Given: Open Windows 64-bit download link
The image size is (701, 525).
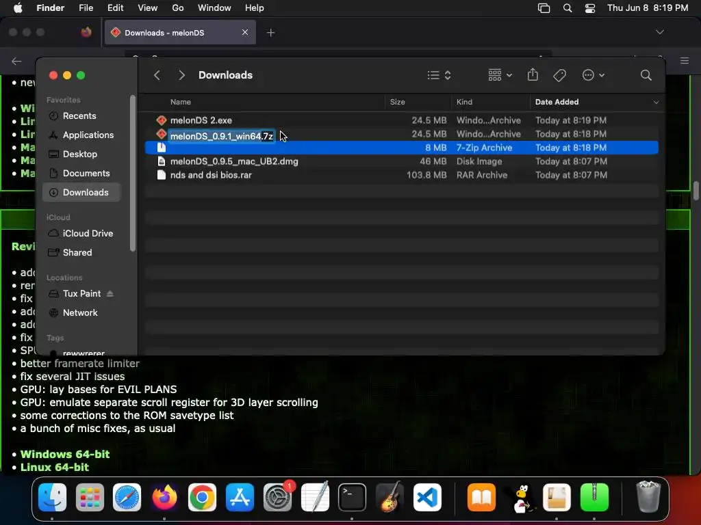Looking at the screenshot, I should coord(65,454).
